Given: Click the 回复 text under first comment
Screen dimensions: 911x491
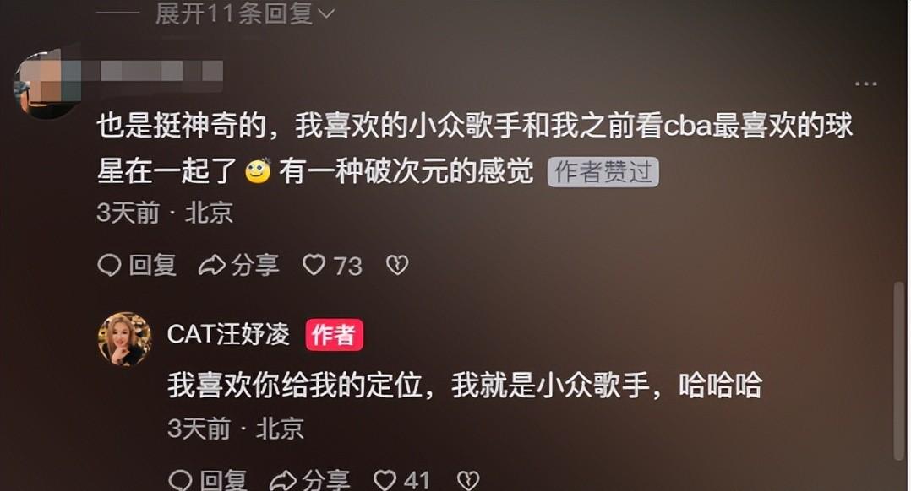Looking at the screenshot, I should [152, 266].
